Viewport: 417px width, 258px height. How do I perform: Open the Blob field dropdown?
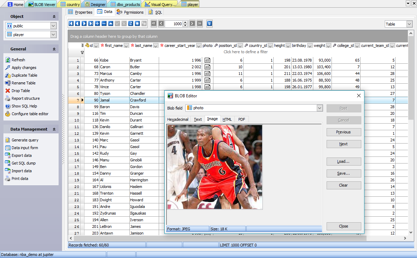pyautogui.click(x=319, y=108)
